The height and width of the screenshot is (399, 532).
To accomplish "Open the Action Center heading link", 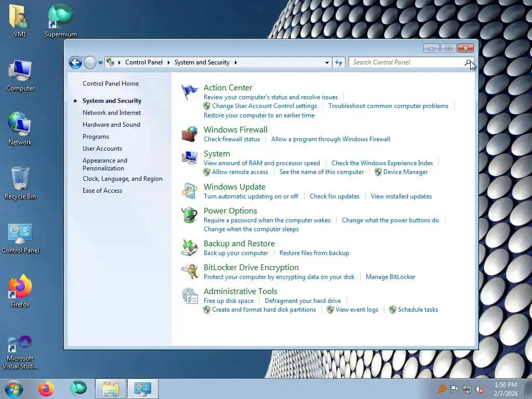I will [x=228, y=87].
